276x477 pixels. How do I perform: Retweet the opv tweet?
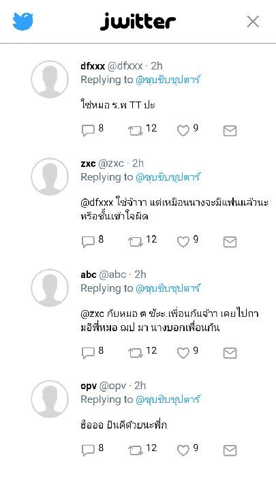point(136,450)
